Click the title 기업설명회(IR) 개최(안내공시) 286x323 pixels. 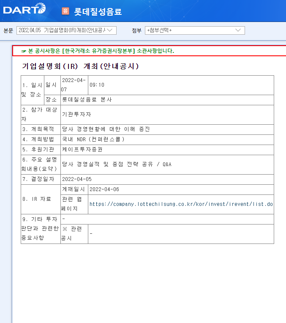click(81, 66)
